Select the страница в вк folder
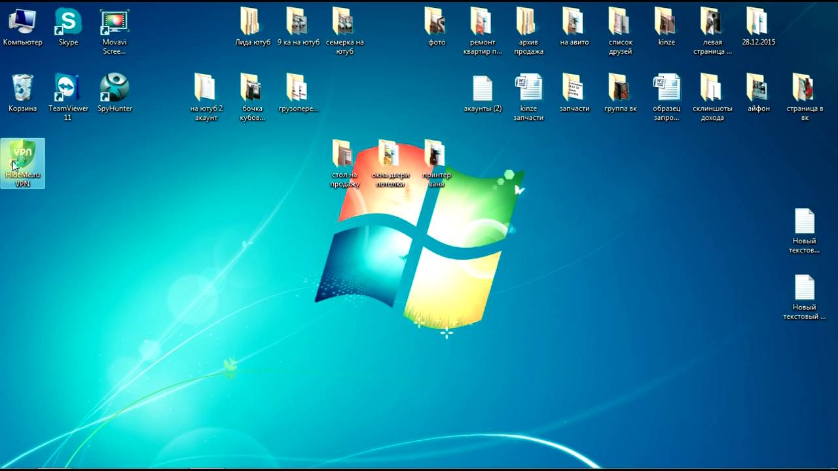The image size is (838, 471). tap(805, 97)
